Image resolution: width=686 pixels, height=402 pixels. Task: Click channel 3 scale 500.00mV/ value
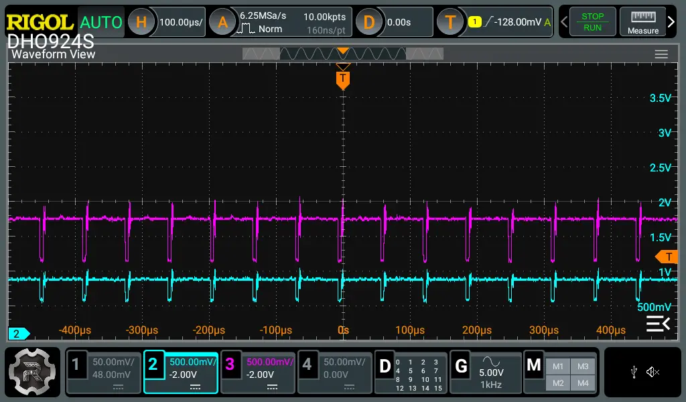coord(270,362)
